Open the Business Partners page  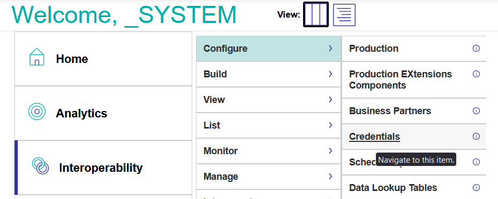390,111
